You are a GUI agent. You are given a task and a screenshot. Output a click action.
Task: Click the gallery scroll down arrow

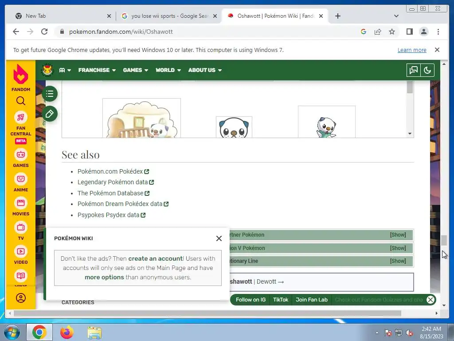pos(410,134)
